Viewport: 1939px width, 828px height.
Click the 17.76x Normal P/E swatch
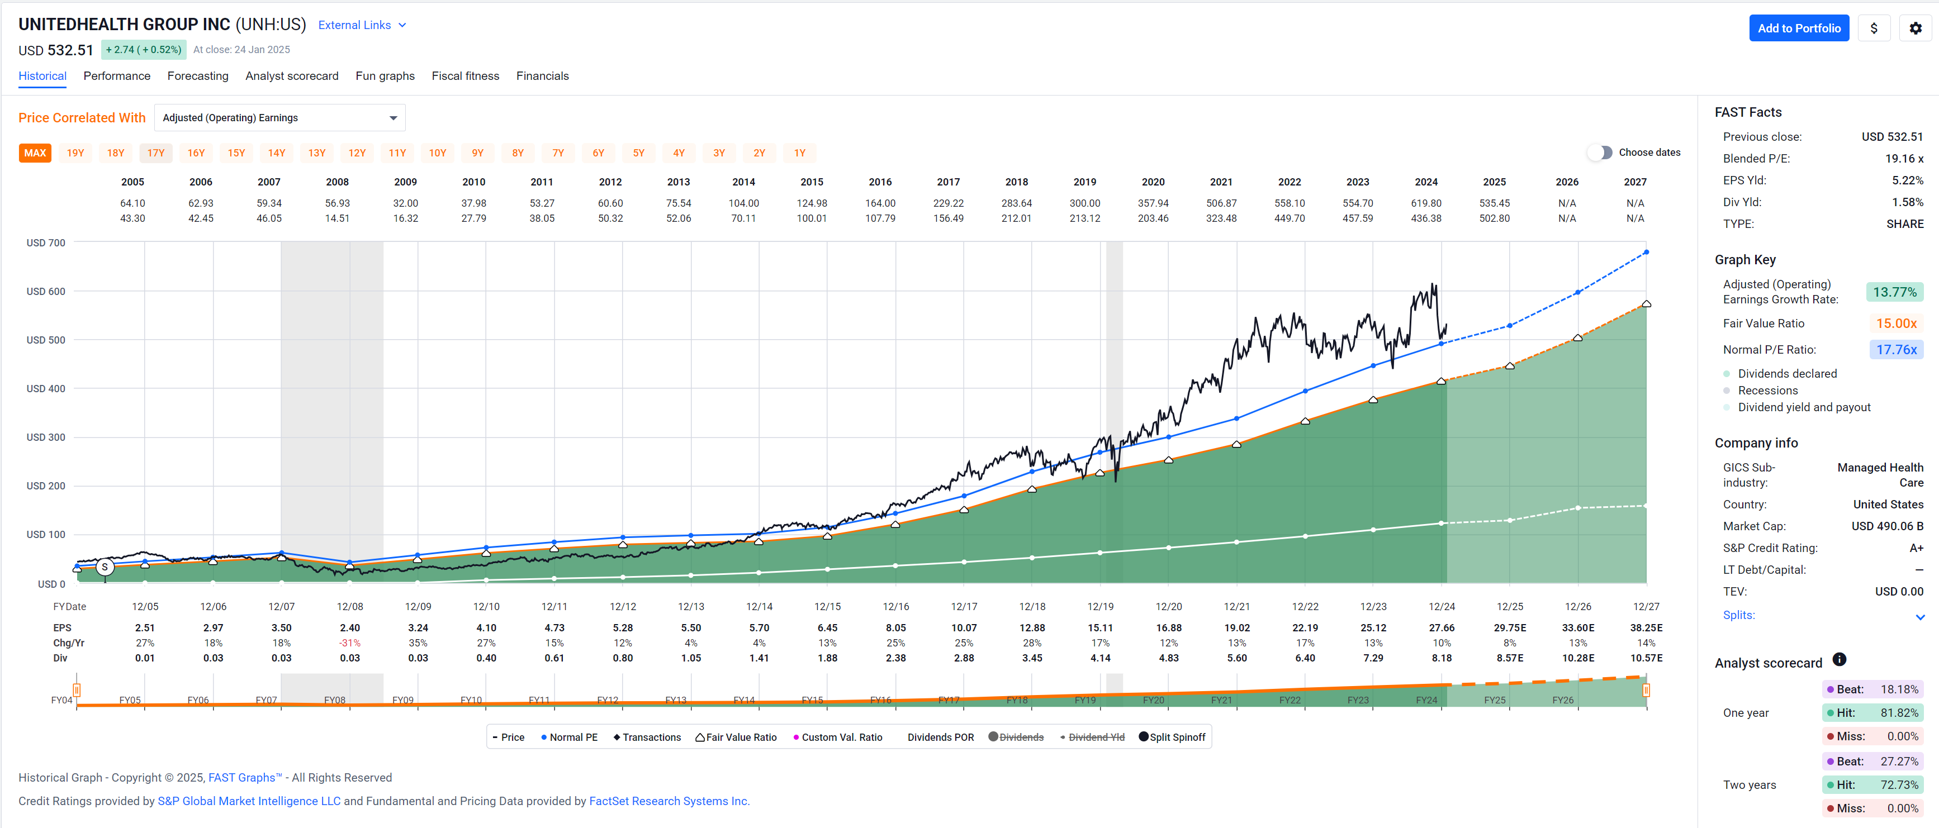point(1896,350)
